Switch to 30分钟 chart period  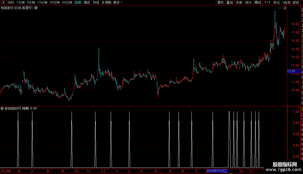tap(55, 2)
